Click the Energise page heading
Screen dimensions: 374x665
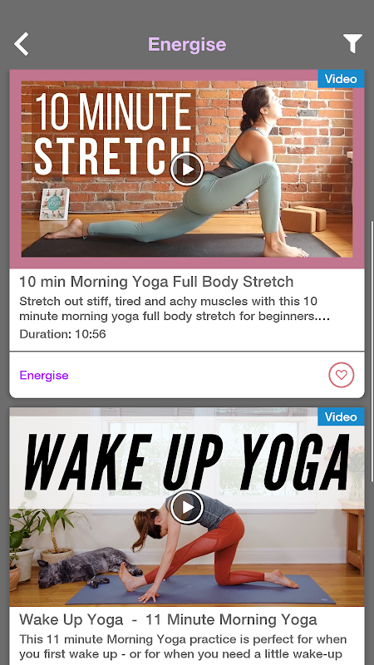pos(187,44)
